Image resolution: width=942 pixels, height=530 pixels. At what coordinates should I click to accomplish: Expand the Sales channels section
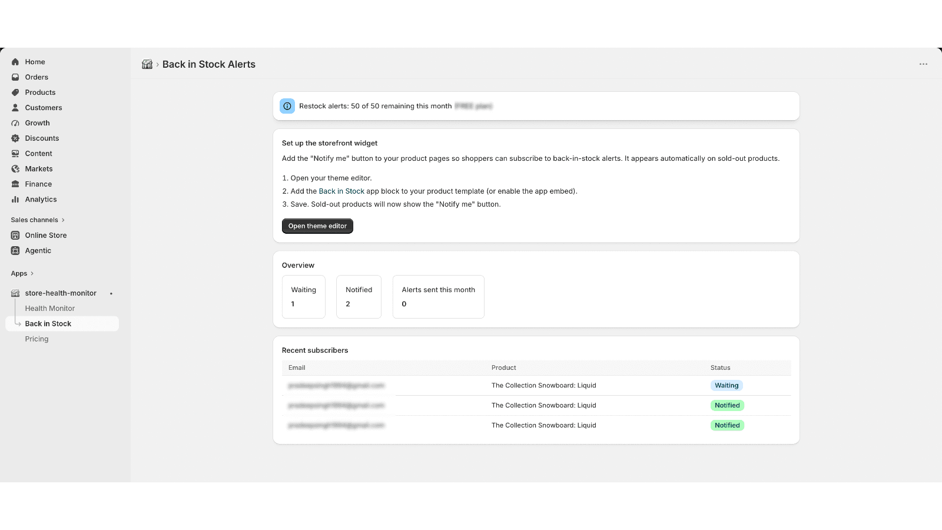pyautogui.click(x=38, y=220)
